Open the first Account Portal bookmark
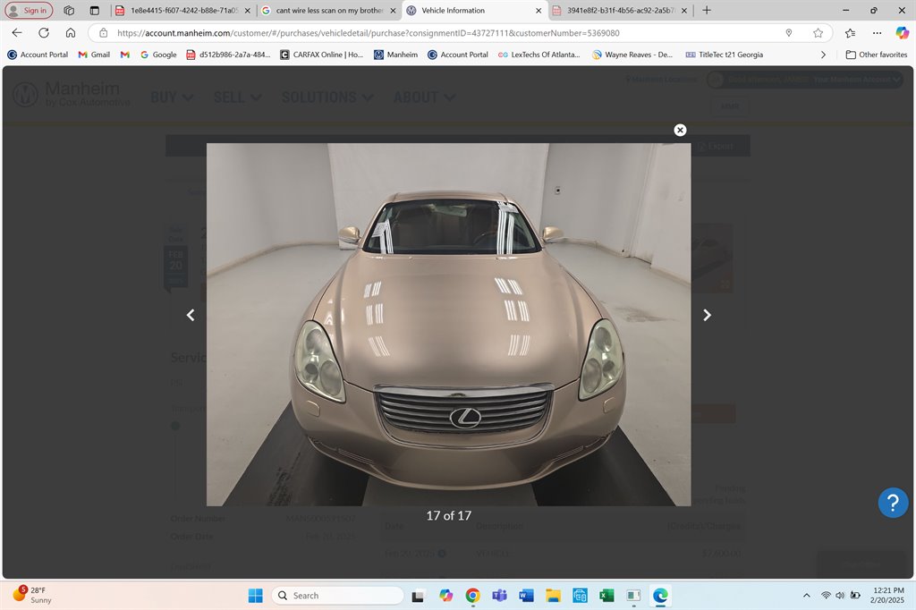 pyautogui.click(x=38, y=55)
